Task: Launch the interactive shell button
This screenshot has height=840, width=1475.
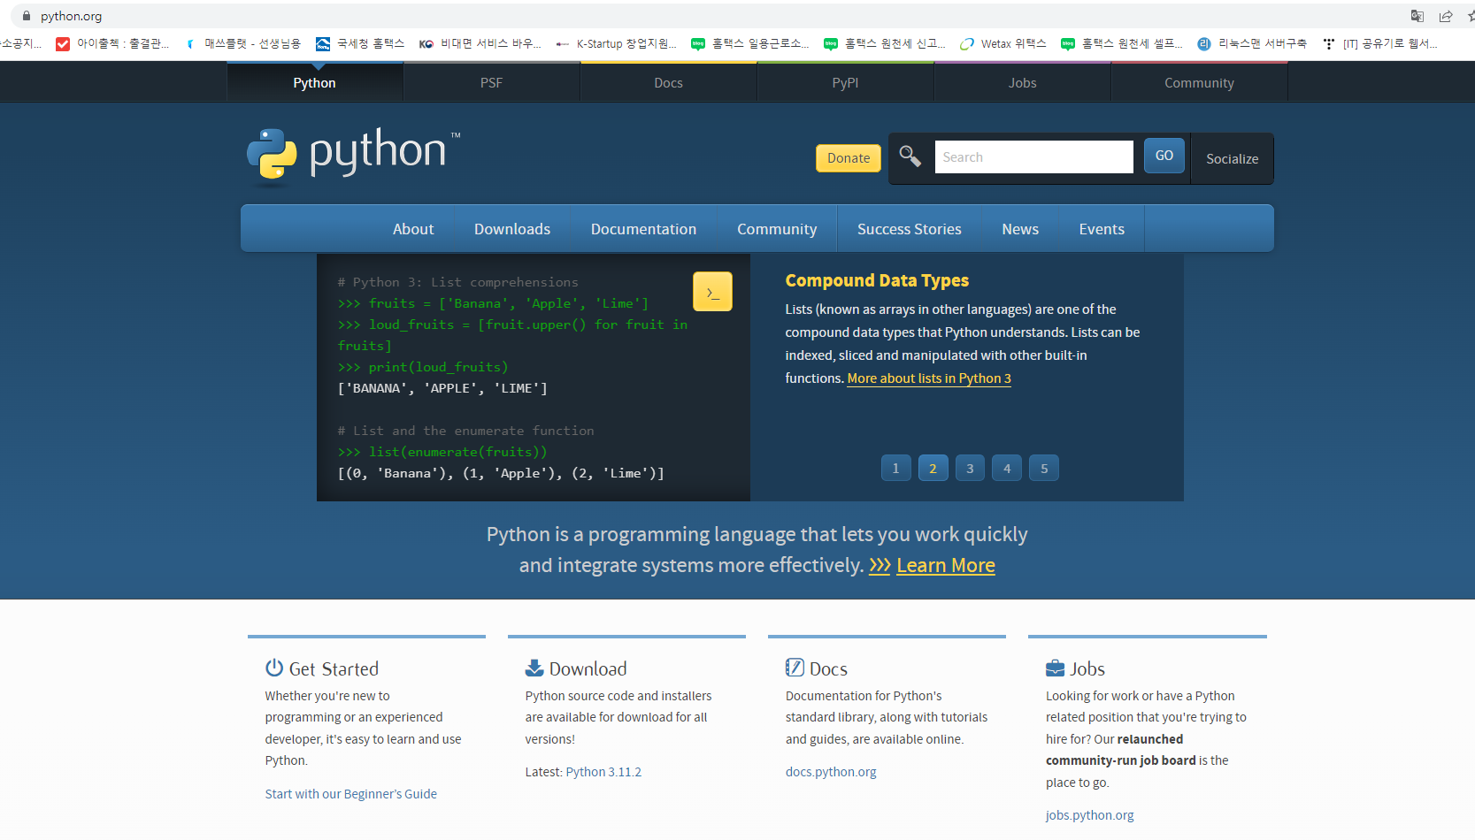Action: click(712, 291)
